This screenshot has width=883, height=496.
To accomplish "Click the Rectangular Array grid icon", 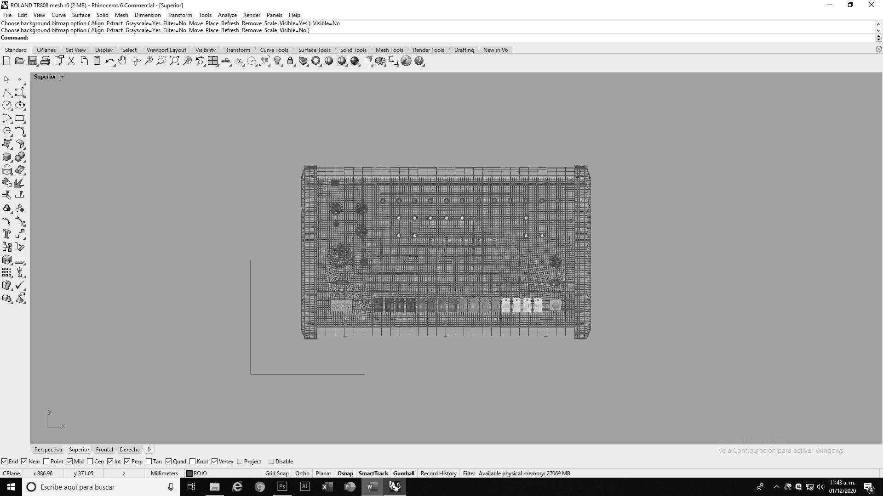I will tap(7, 272).
